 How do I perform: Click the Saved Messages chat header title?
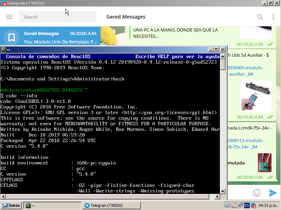126,17
